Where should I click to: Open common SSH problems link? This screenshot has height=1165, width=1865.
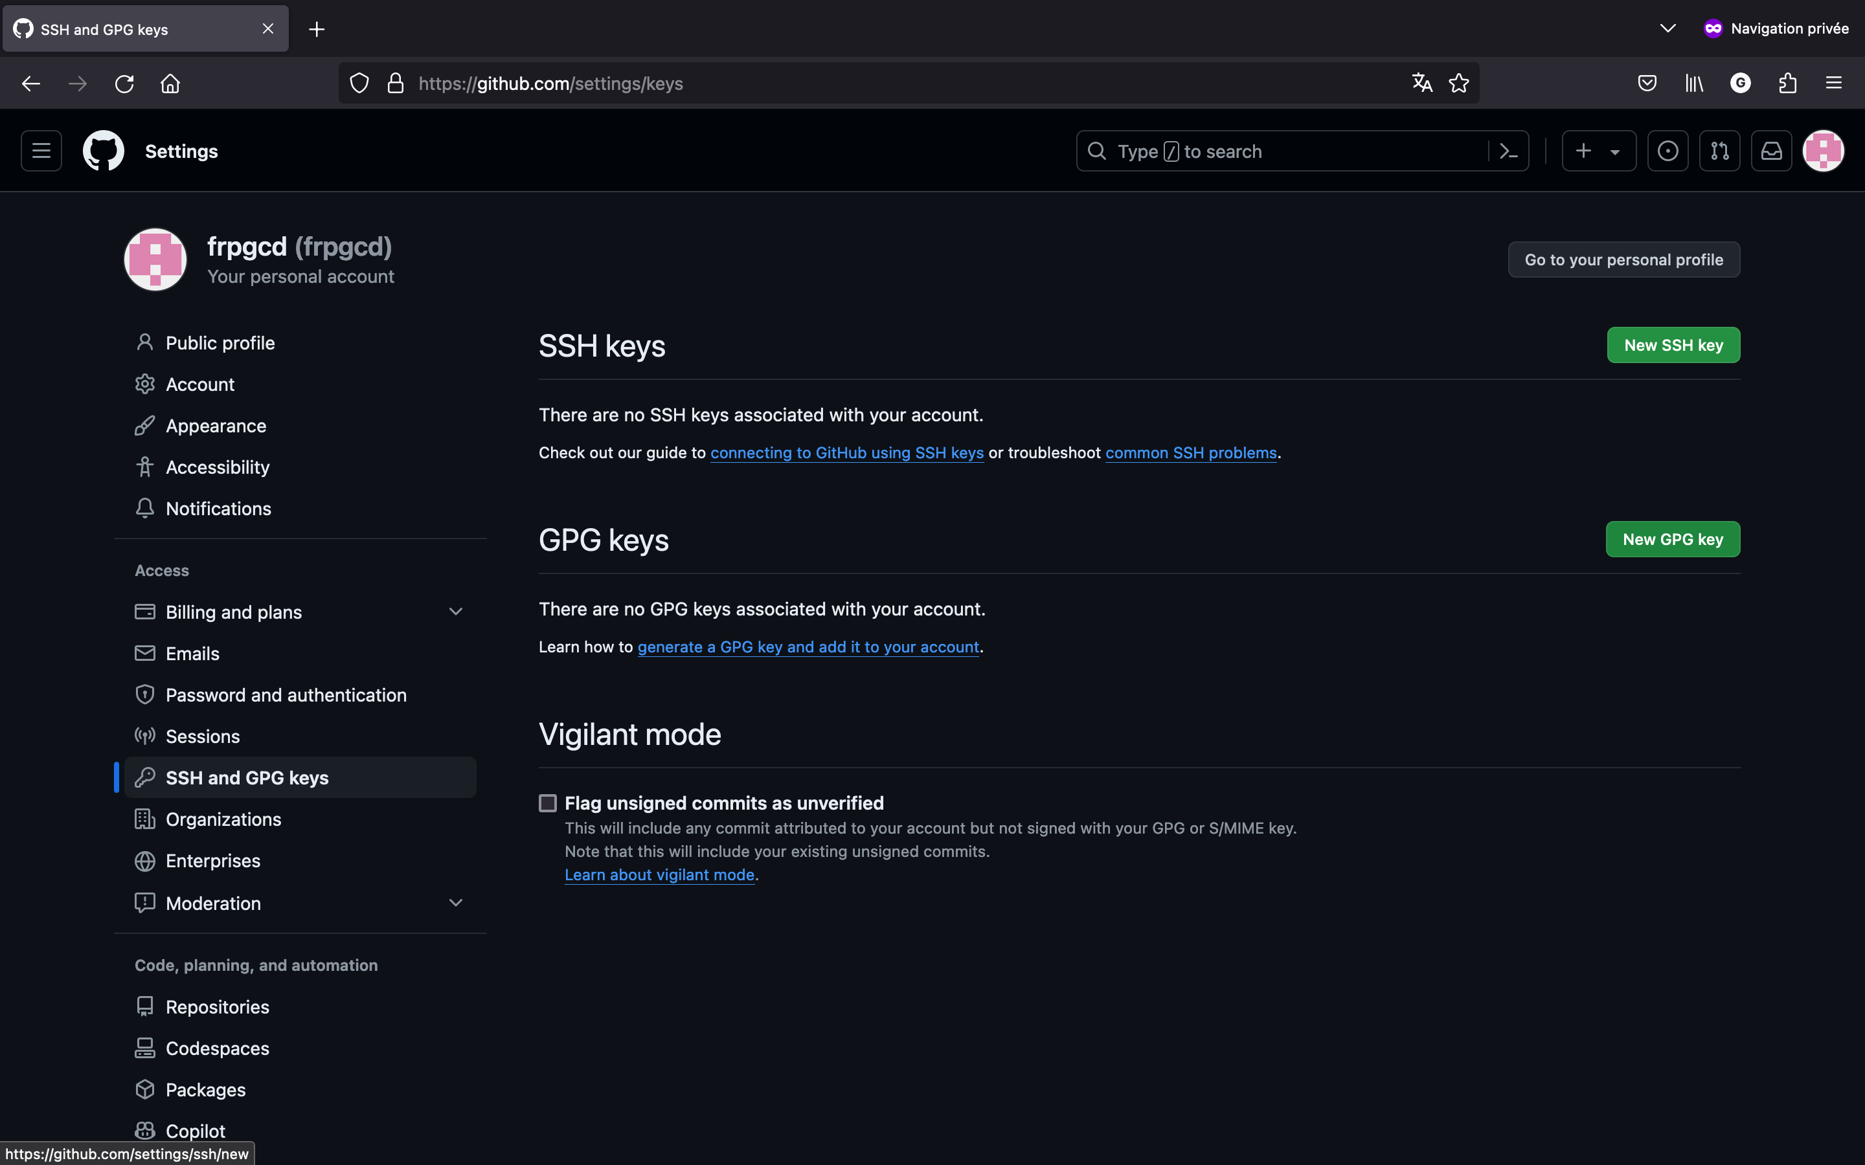coord(1191,453)
